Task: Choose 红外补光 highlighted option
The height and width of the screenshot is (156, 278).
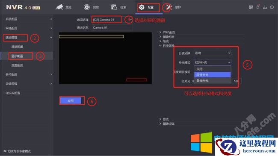Action: [213, 75]
